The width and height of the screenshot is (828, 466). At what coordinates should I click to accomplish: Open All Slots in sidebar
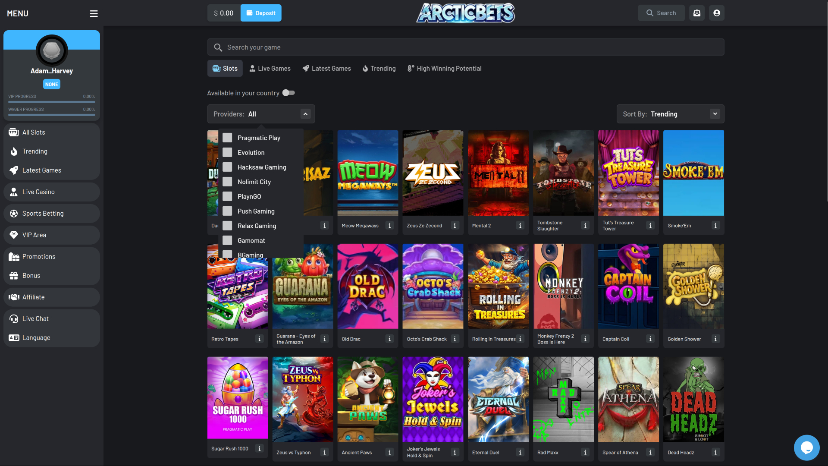click(52, 132)
